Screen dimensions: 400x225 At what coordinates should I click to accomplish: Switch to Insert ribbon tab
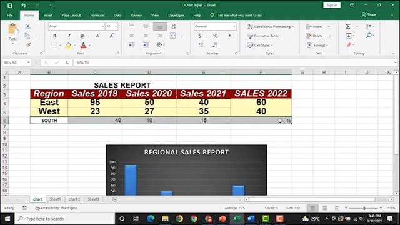coord(47,15)
